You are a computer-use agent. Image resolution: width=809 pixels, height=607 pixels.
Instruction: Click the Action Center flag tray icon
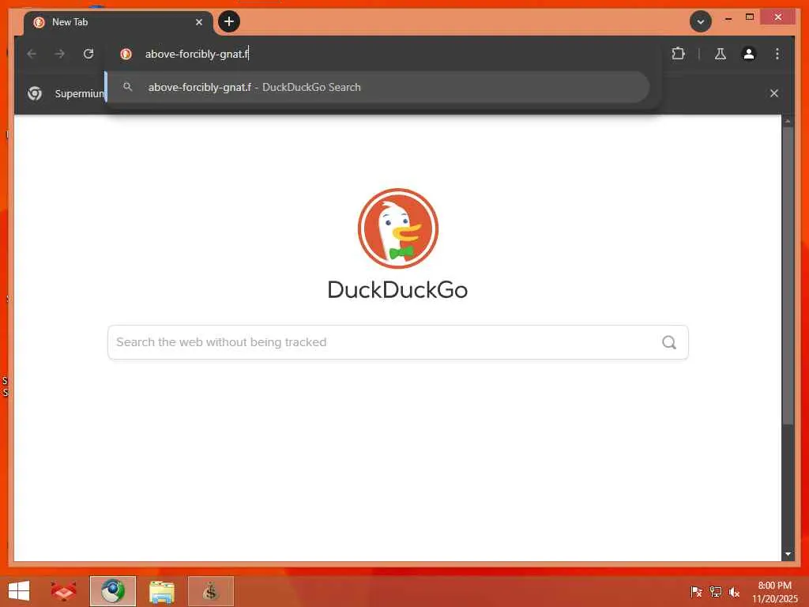click(696, 592)
